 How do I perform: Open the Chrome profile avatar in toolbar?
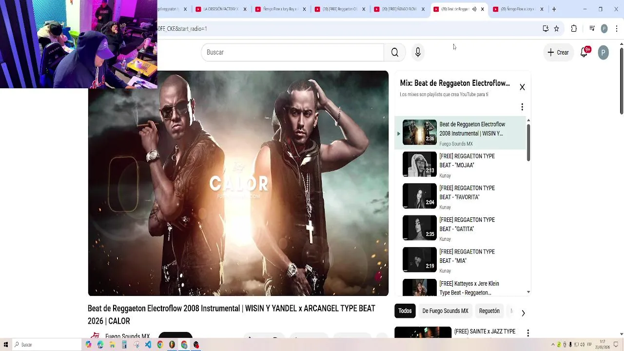tap(604, 29)
